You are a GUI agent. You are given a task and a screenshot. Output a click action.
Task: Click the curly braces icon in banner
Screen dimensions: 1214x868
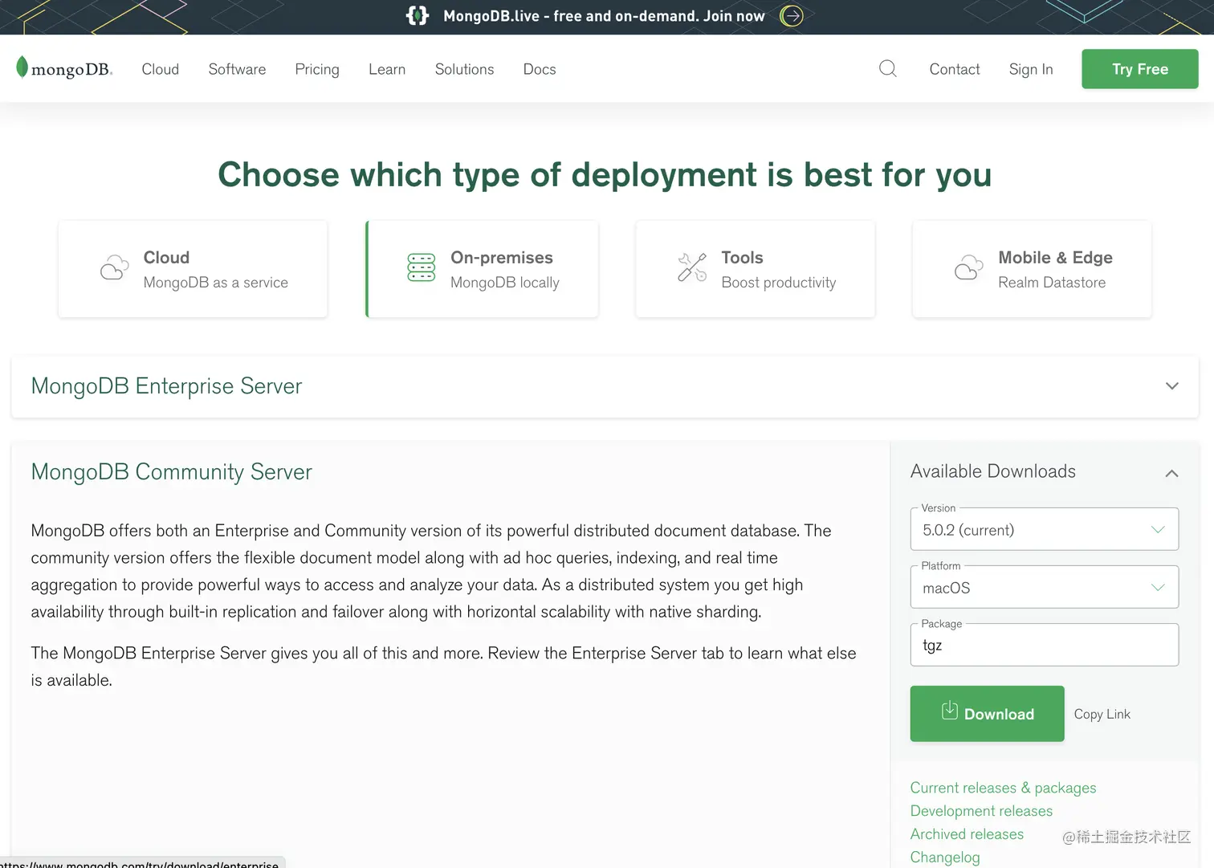[418, 16]
